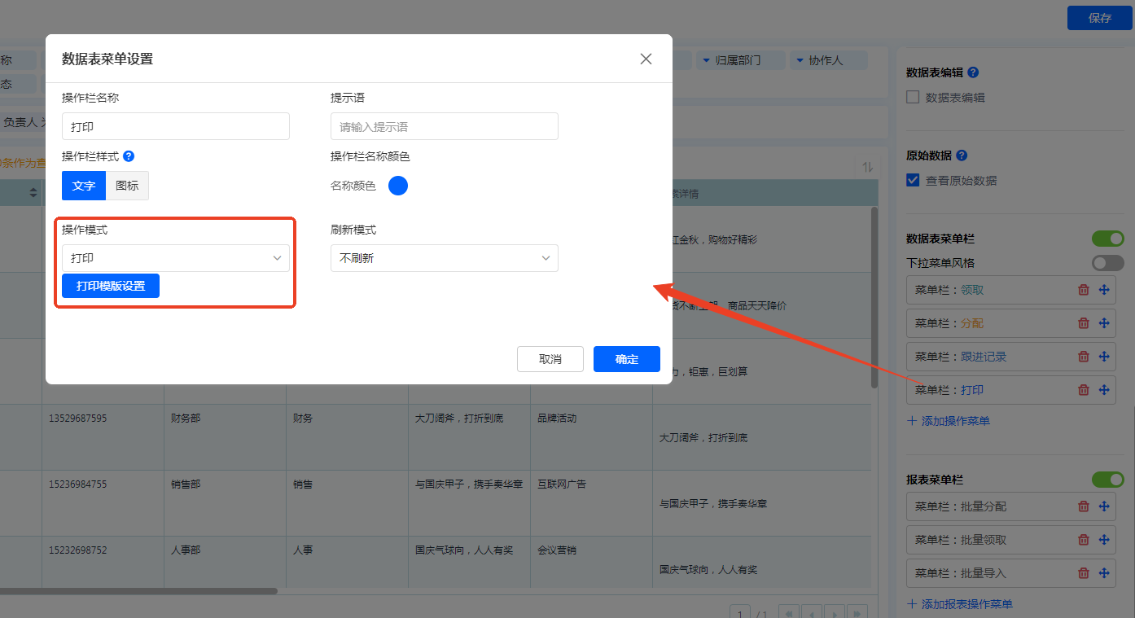Screen dimensions: 1135x618
Task: Switch style to 图标 tab
Action: (x=127, y=186)
